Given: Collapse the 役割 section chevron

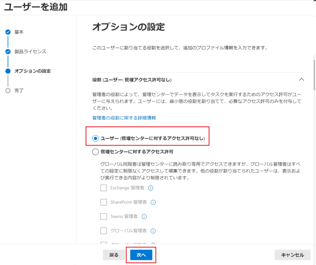Looking at the screenshot, I should (301, 79).
